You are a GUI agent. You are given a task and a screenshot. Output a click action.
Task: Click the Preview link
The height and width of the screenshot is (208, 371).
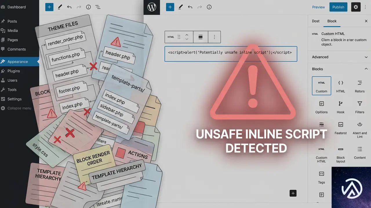[319, 7]
